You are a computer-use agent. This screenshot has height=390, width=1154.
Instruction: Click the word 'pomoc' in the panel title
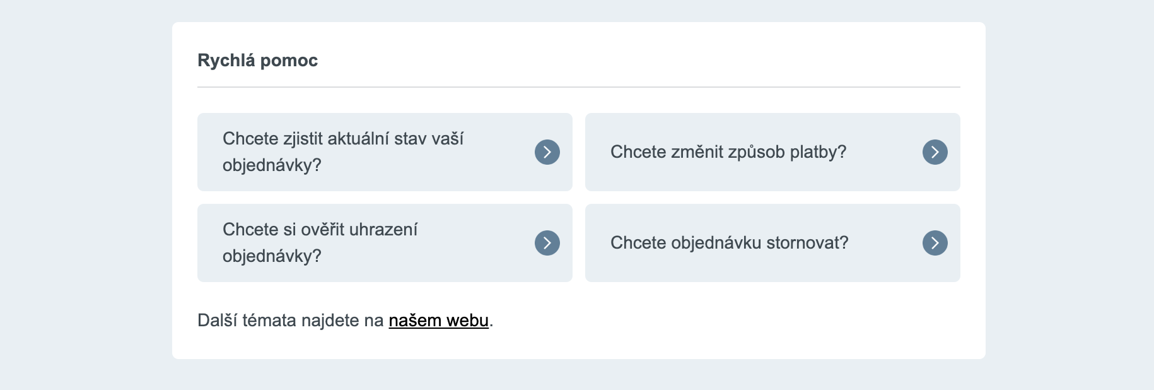289,61
